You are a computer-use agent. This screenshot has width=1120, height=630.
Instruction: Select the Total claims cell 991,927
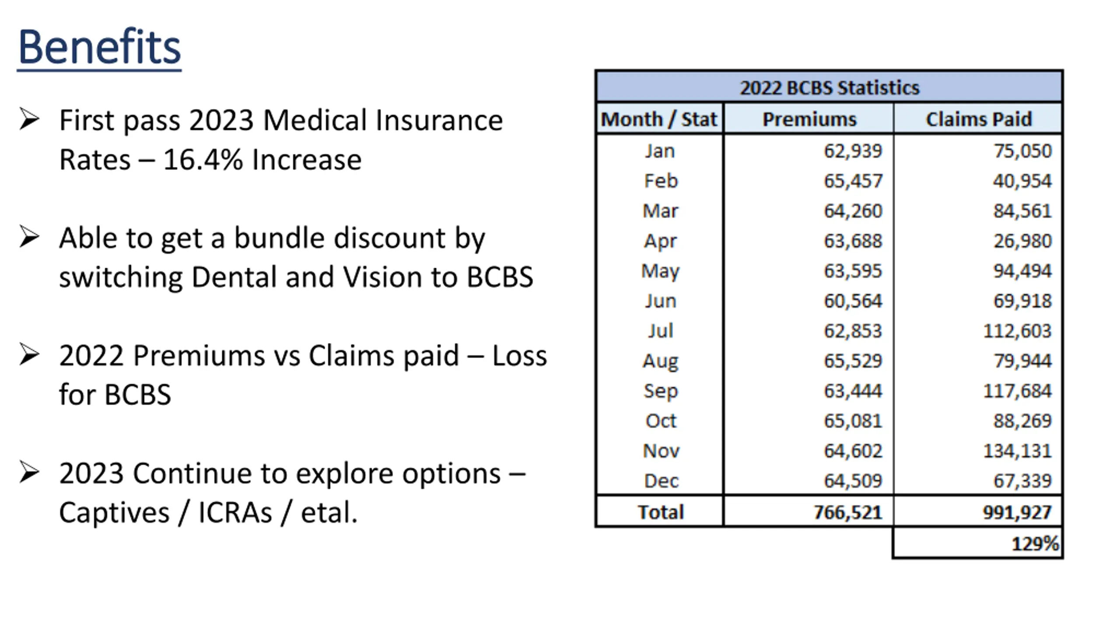tap(1017, 512)
